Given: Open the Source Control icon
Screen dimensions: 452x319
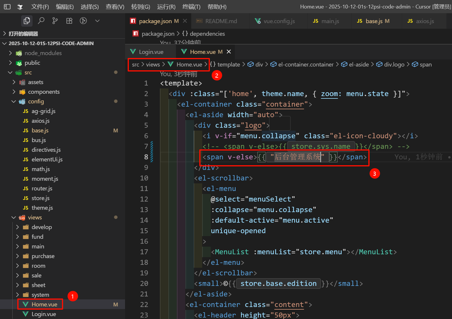Looking at the screenshot, I should pyautogui.click(x=55, y=21).
